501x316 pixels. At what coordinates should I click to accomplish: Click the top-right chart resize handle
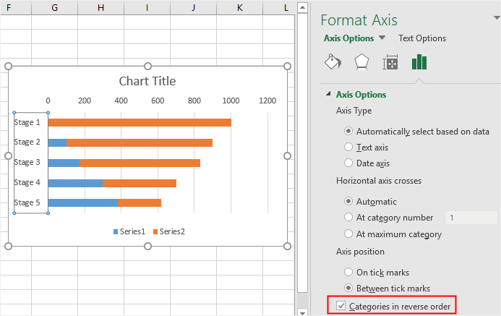point(287,66)
